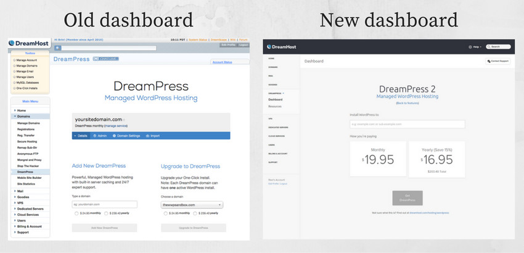Image resolution: width=524 pixels, height=253 pixels.
Task: Click the DreamHost logo in the old dashboard
Action: click(x=29, y=43)
